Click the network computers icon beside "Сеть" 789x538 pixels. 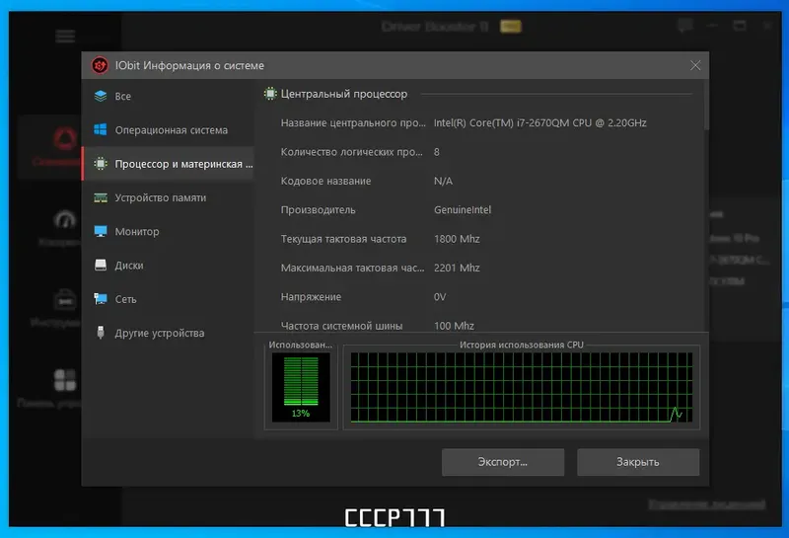101,299
